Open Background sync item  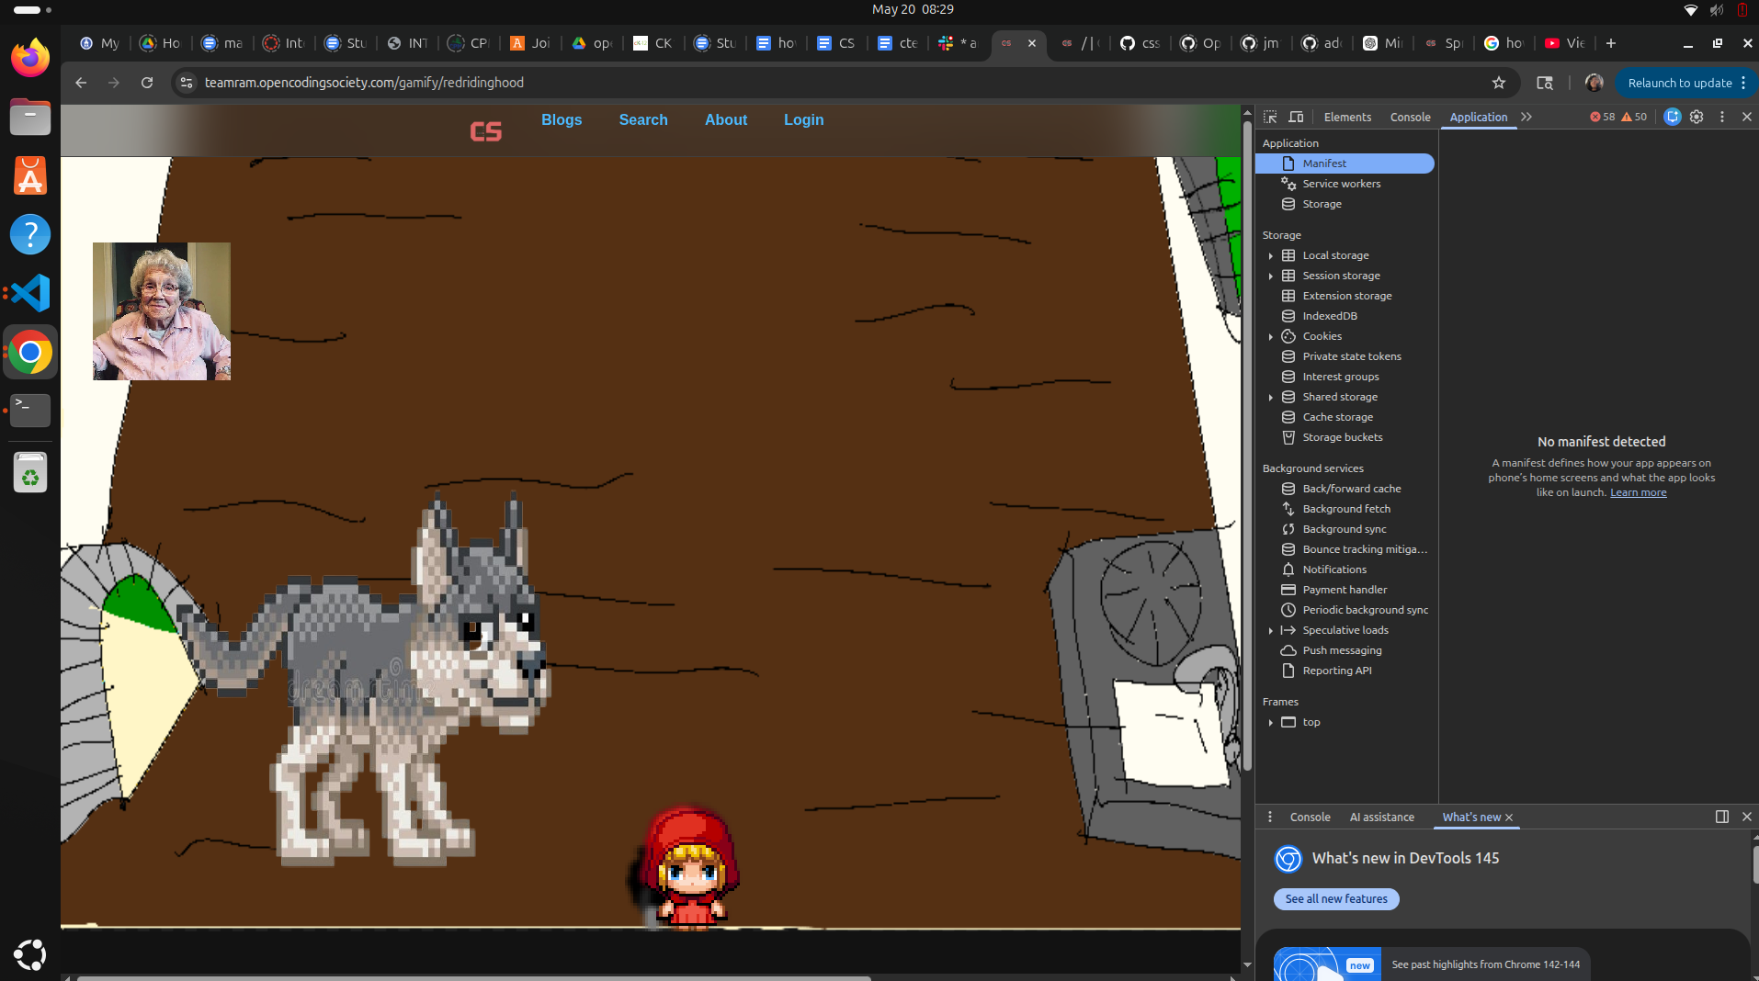pyautogui.click(x=1345, y=529)
